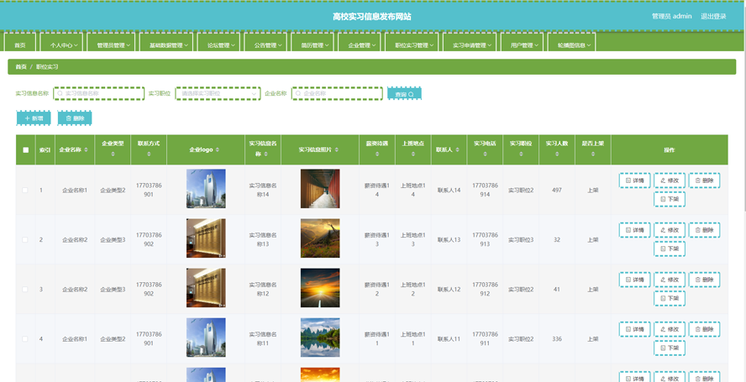Click 修改 for row with 实习信息名称12
Image resolution: width=746 pixels, height=382 pixels.
(670, 280)
